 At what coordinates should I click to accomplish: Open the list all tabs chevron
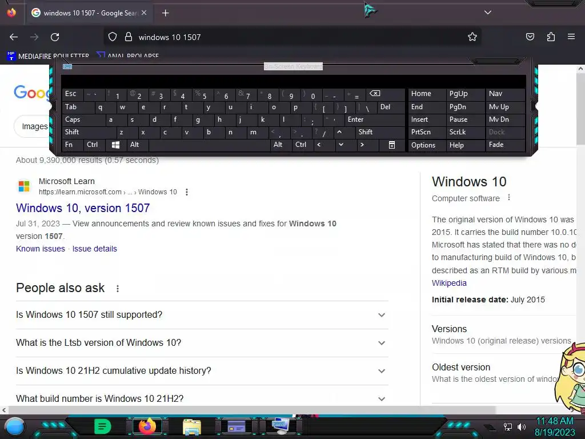click(488, 13)
